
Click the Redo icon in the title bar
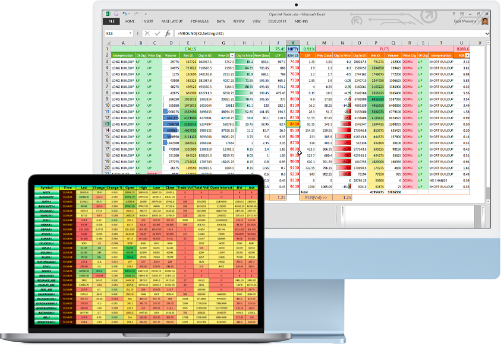136,13
